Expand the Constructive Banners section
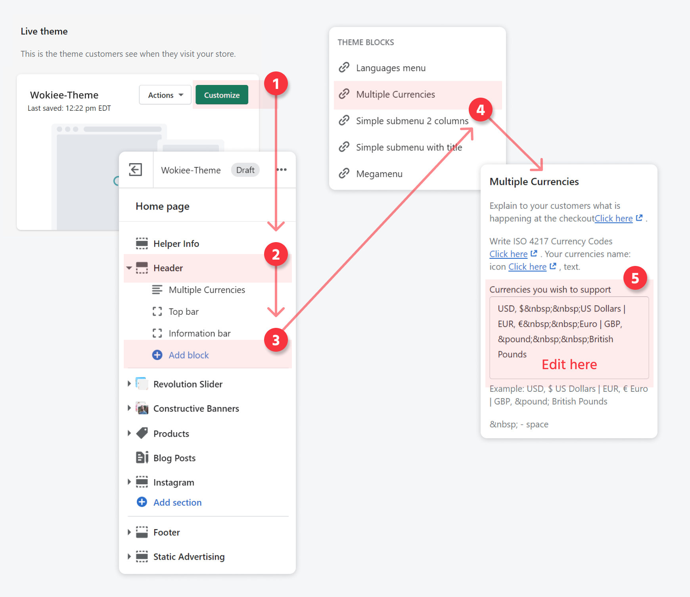The height and width of the screenshot is (597, 690). 129,408
